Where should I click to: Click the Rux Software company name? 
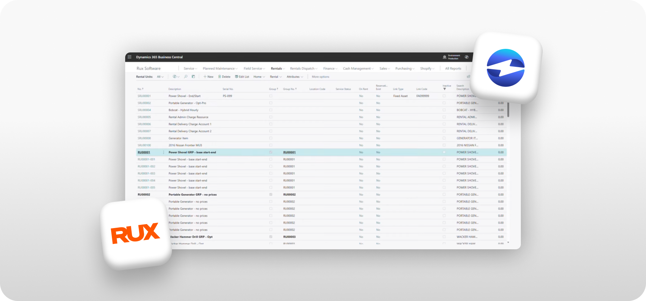coord(149,68)
